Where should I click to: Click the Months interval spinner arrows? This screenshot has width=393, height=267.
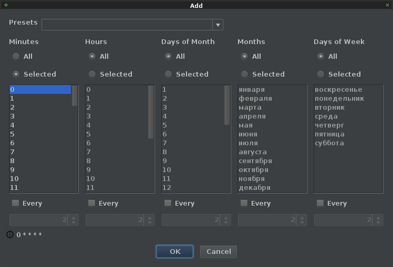[302, 220]
